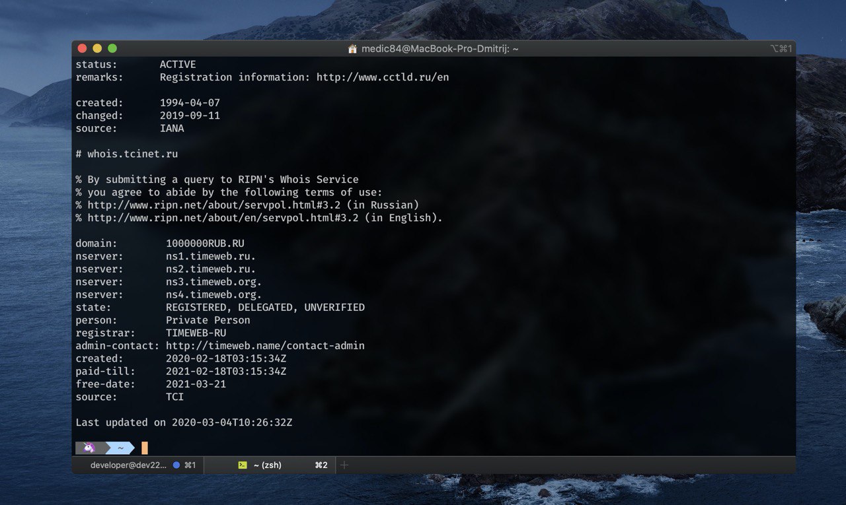Minimize the terminal with yellow button
The image size is (846, 505).
tap(97, 48)
